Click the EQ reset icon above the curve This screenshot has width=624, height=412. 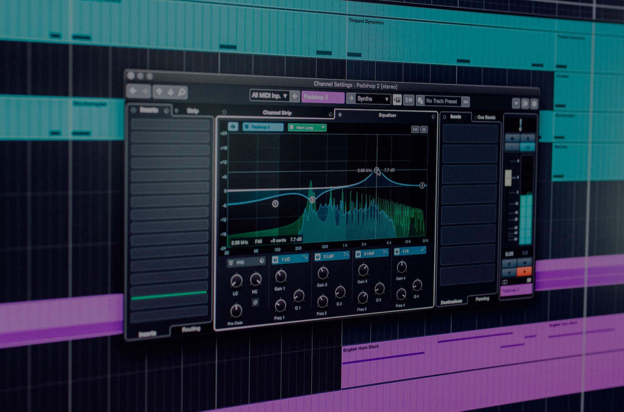point(415,129)
